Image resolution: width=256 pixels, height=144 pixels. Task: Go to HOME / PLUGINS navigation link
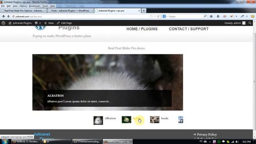click(142, 29)
